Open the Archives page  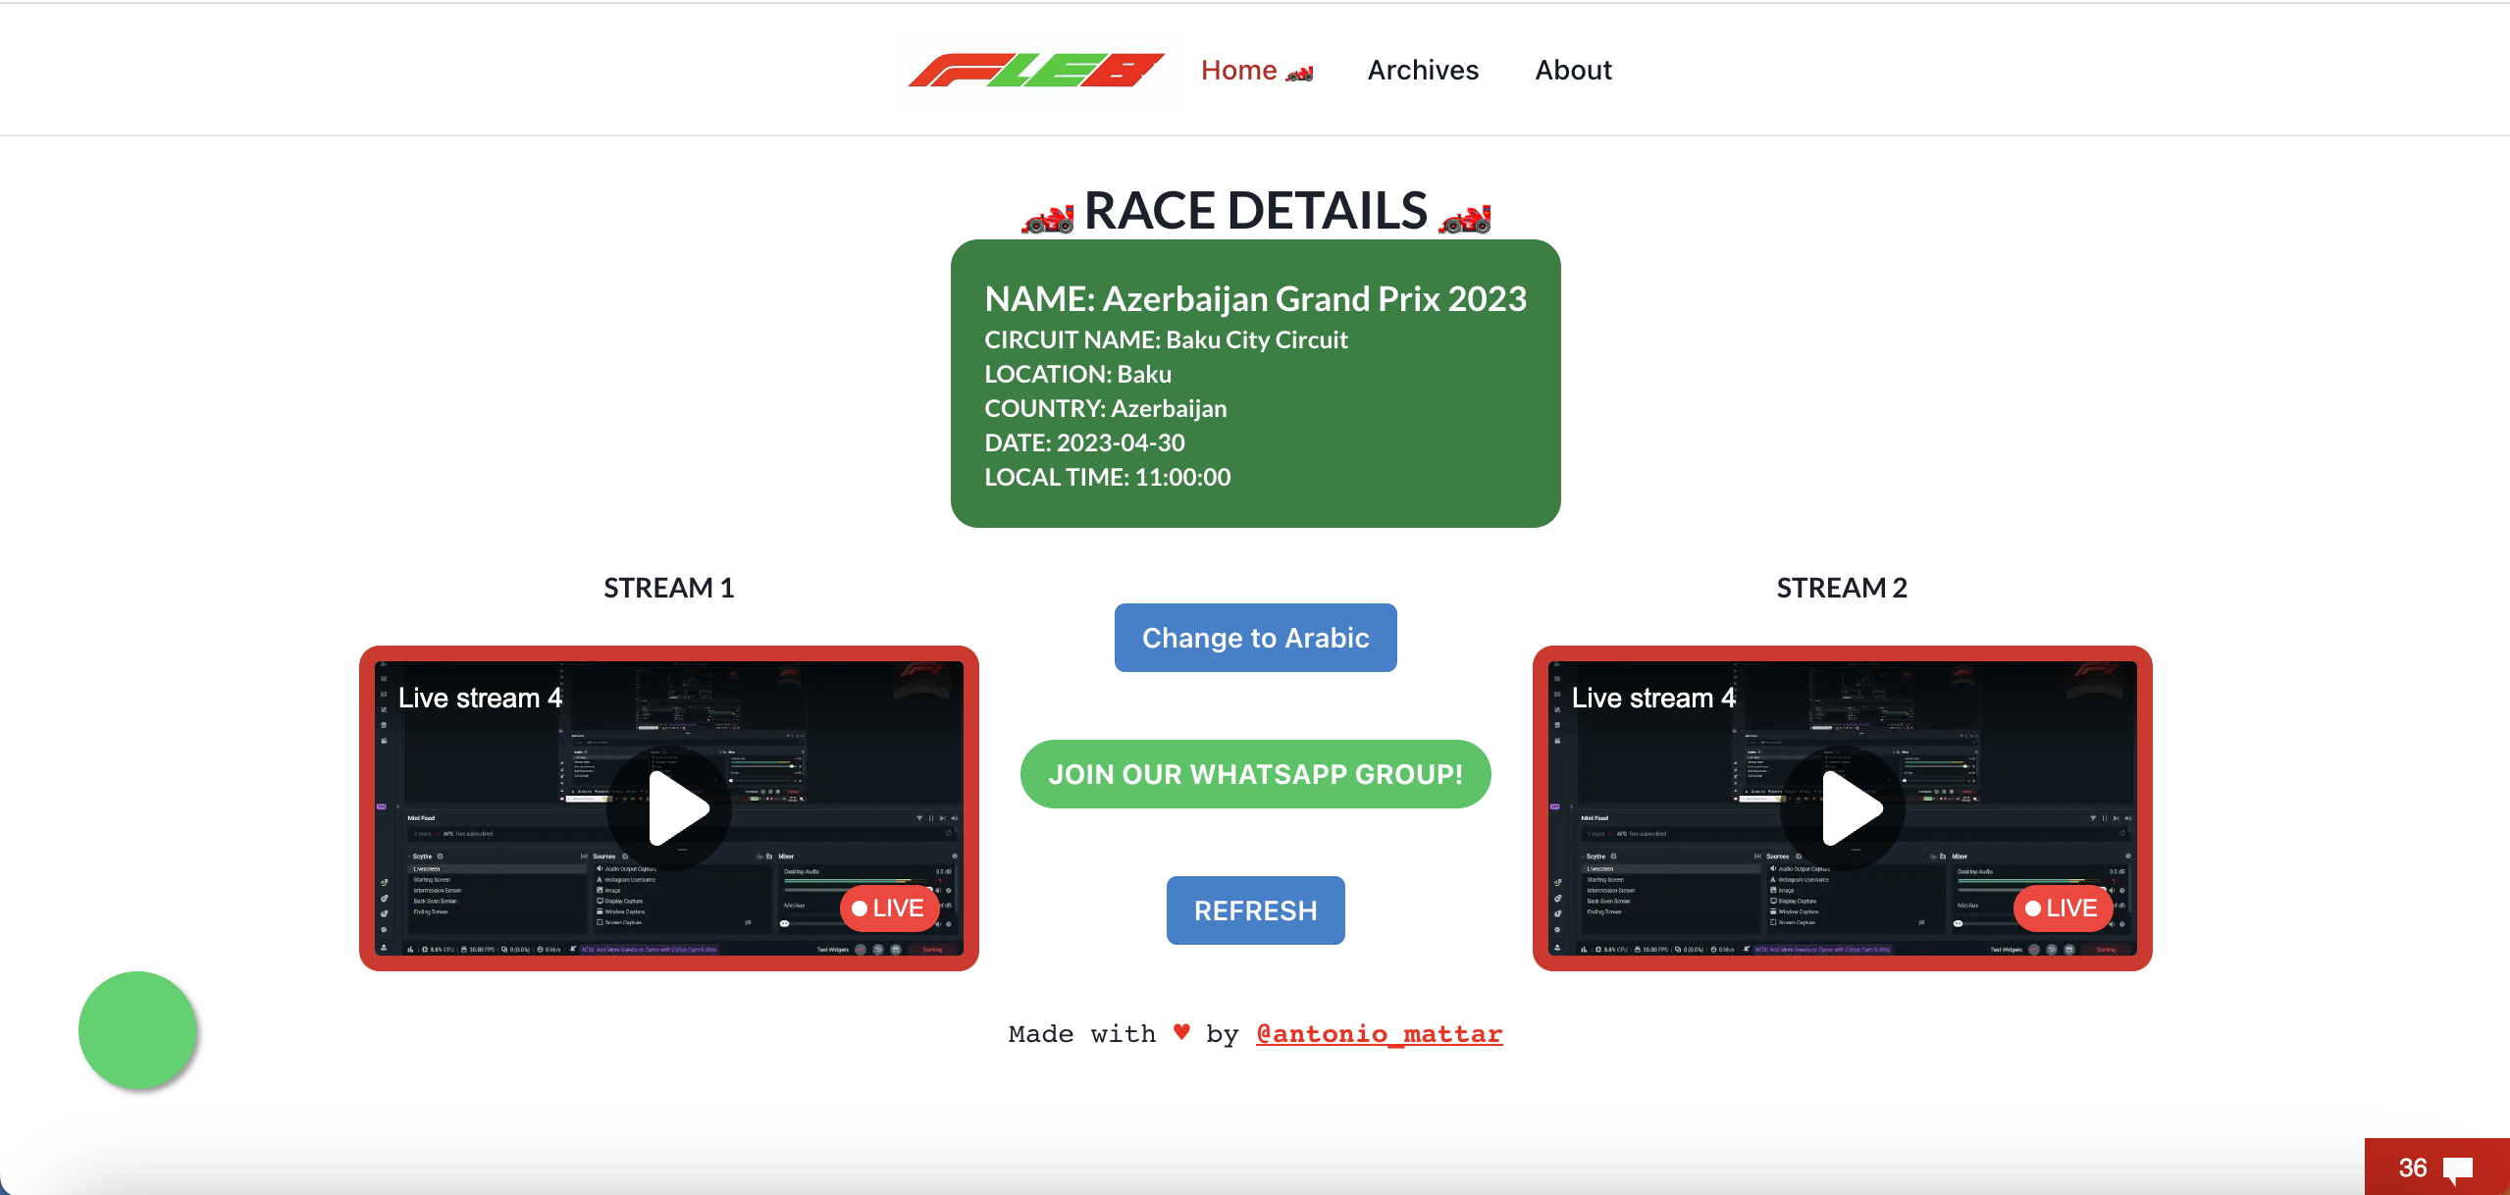(x=1423, y=70)
